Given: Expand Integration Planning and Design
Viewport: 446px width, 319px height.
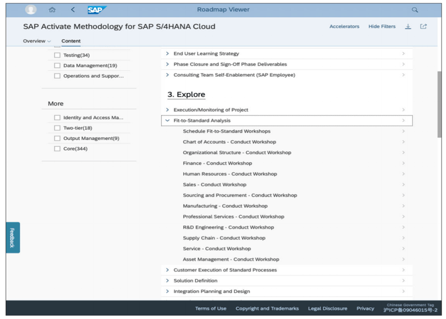Looking at the screenshot, I should tap(167, 291).
